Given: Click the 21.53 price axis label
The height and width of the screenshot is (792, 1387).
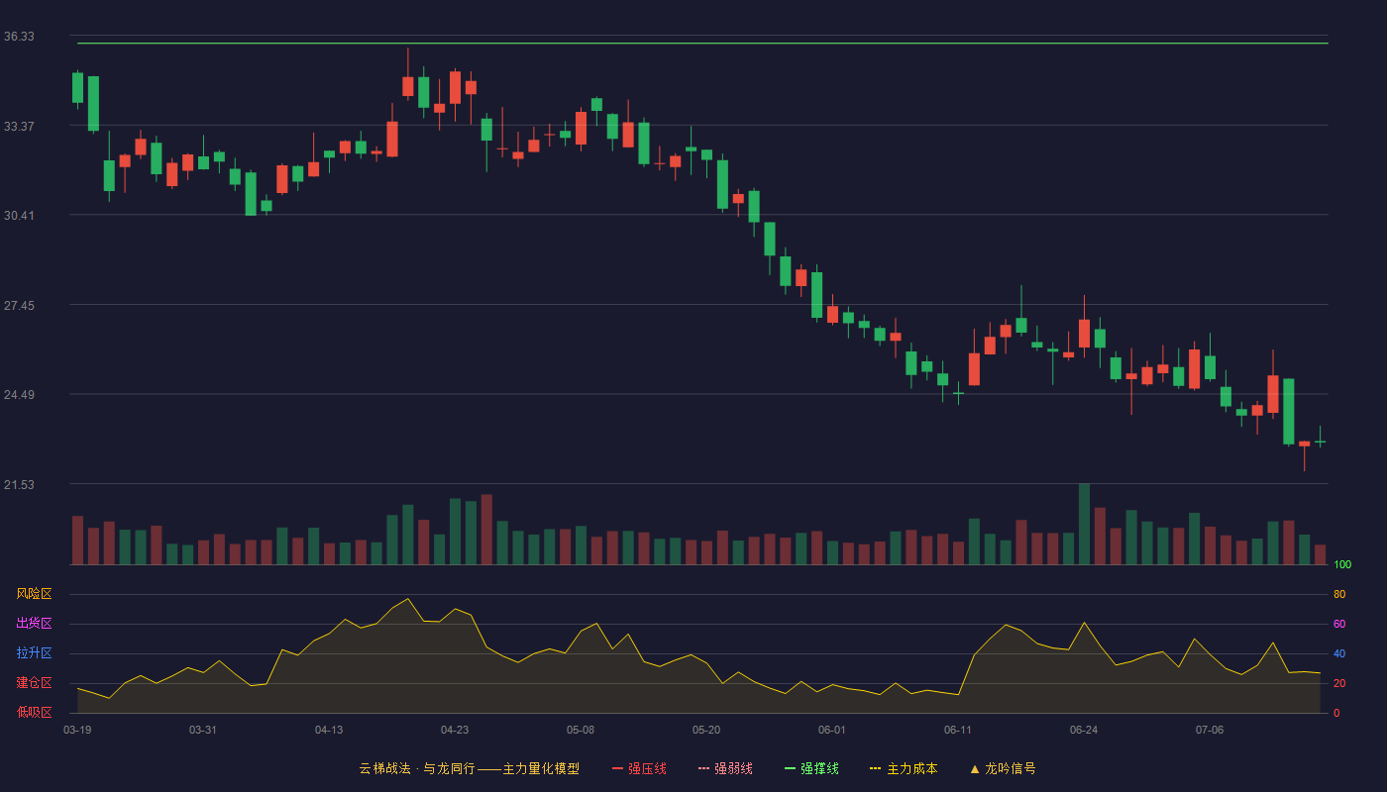Looking at the screenshot, I should (x=19, y=485).
